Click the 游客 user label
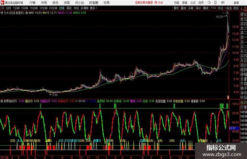This screenshot has width=247, height=159. (236, 3)
